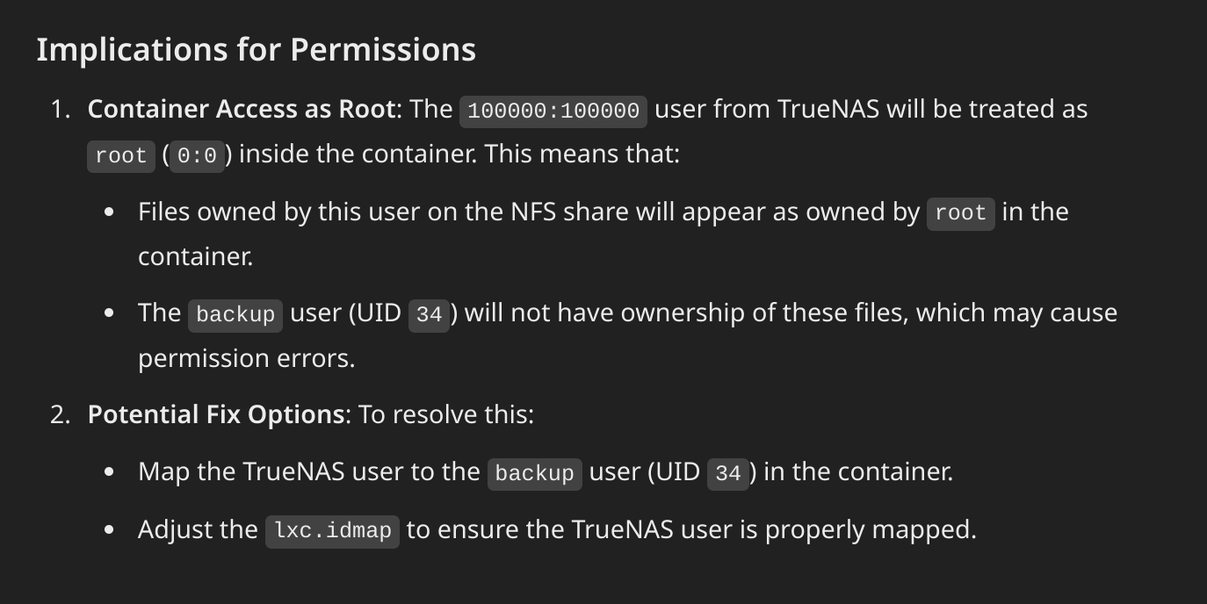The height and width of the screenshot is (604, 1207).
Task: Click the root code chip before (0:0)
Action: click(121, 155)
